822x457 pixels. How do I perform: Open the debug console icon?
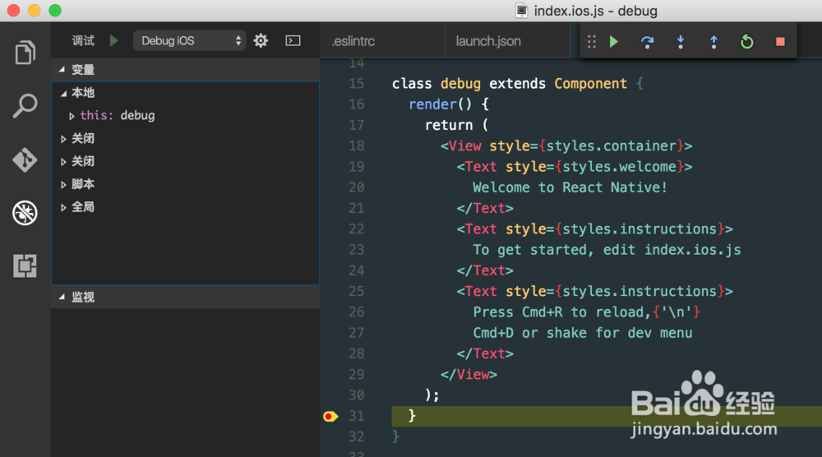click(293, 40)
